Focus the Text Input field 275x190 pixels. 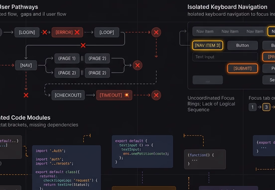click(x=225, y=57)
